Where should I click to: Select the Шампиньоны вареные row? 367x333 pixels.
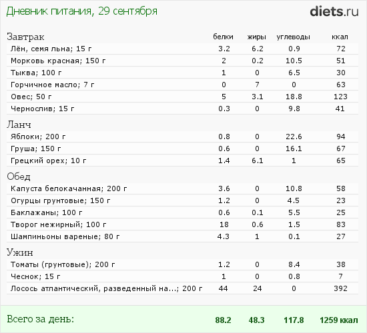[182, 236]
